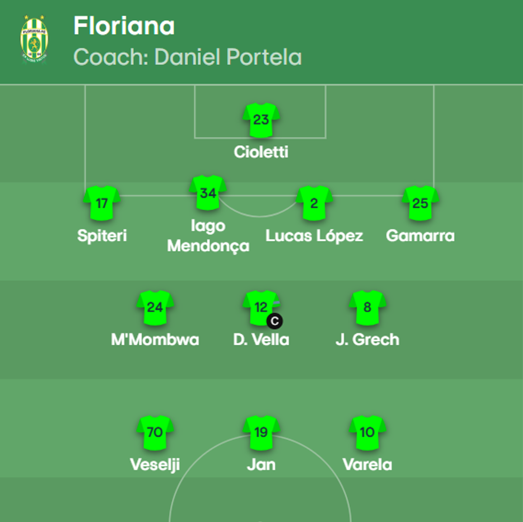
Task: Click the Iago Mendonça name text
Action: pyautogui.click(x=208, y=235)
